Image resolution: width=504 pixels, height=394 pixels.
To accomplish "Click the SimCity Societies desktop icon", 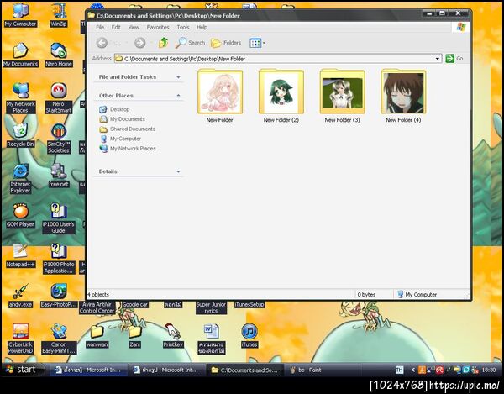I will pyautogui.click(x=59, y=139).
